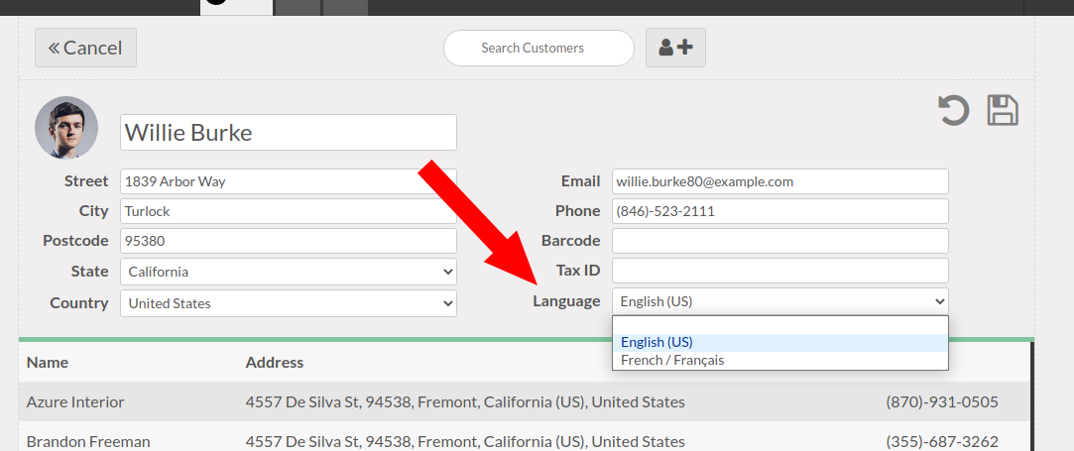Click the Email input field

780,181
